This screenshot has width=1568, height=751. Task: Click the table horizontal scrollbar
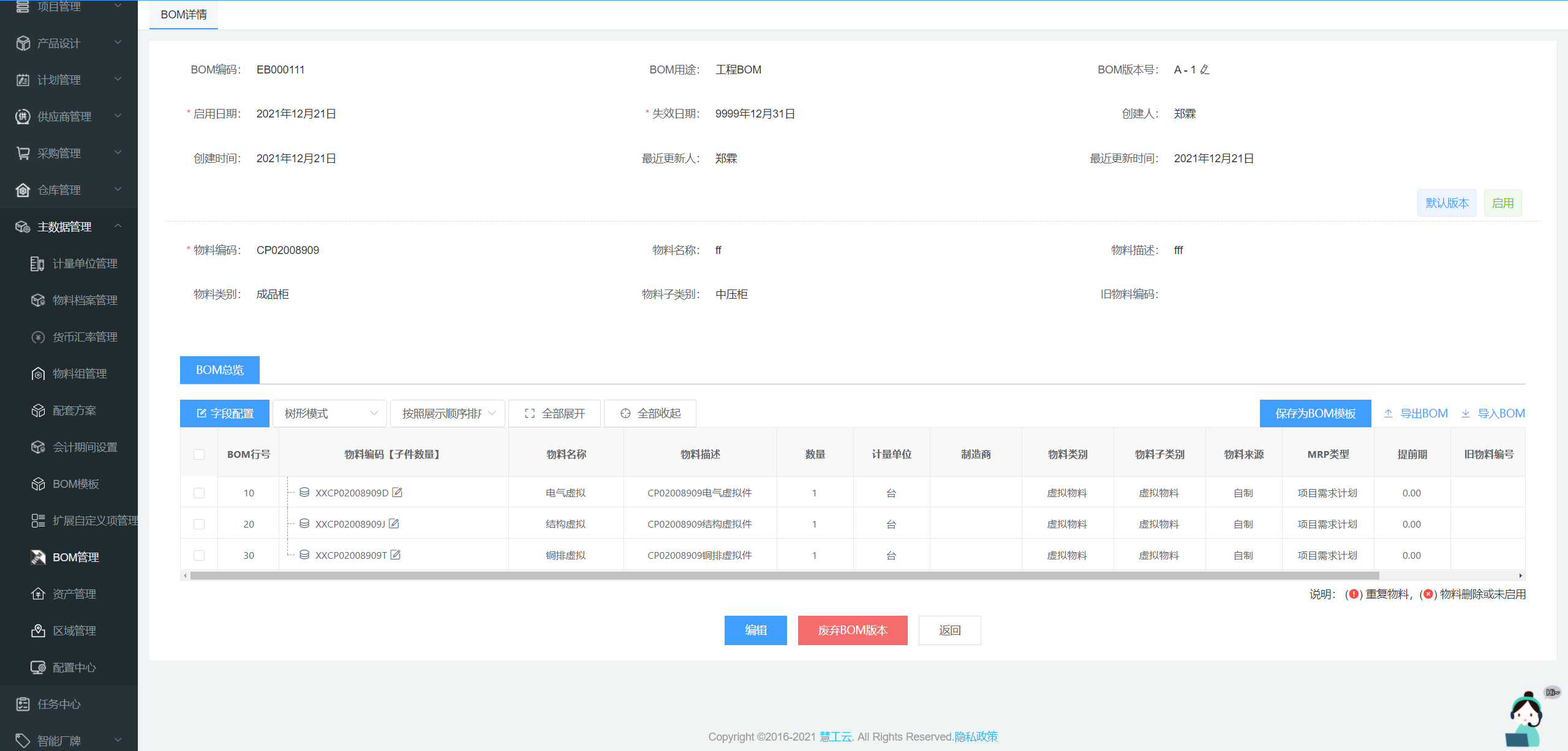(x=784, y=576)
